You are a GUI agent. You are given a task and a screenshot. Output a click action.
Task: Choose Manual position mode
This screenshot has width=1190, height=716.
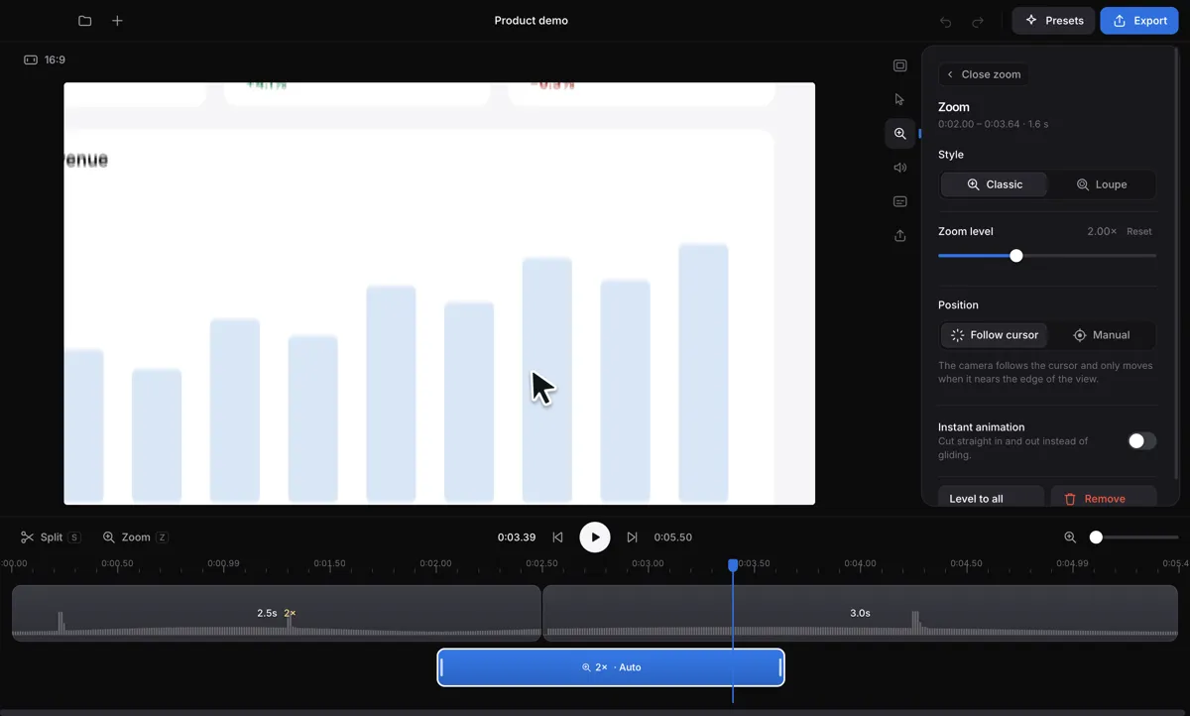(x=1101, y=335)
